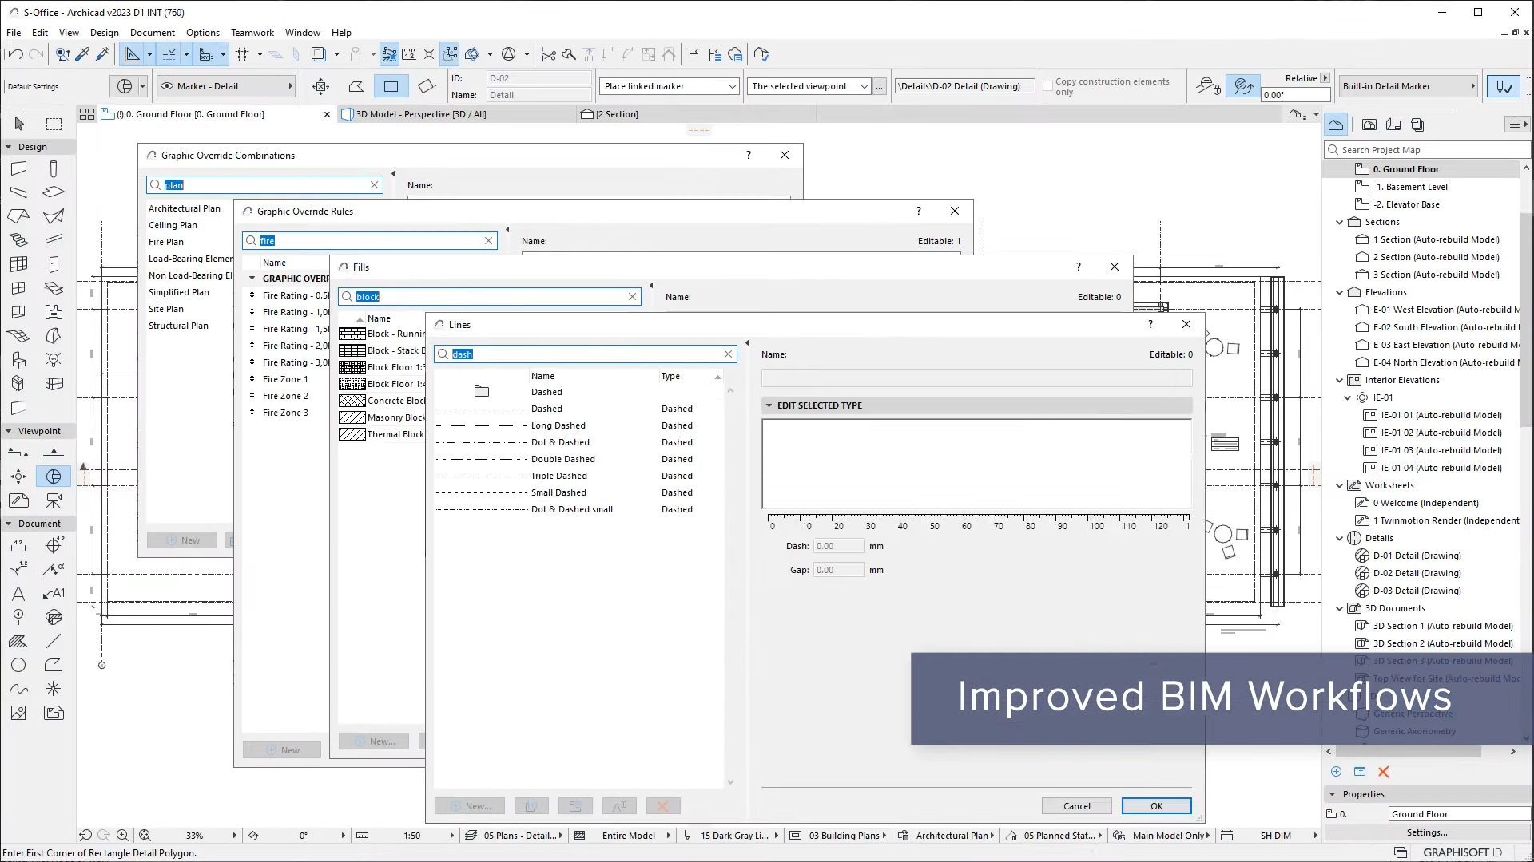Viewport: 1534px width, 862px height.
Task: Open Publisher Sets icon in Navigator
Action: pyautogui.click(x=1418, y=125)
